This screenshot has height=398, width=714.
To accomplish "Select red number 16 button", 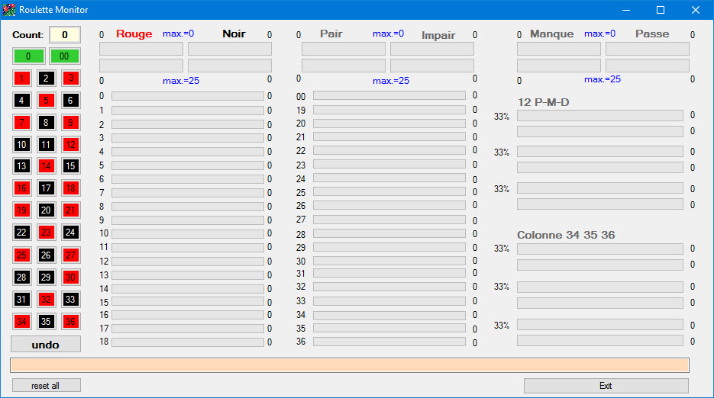I will tap(21, 188).
